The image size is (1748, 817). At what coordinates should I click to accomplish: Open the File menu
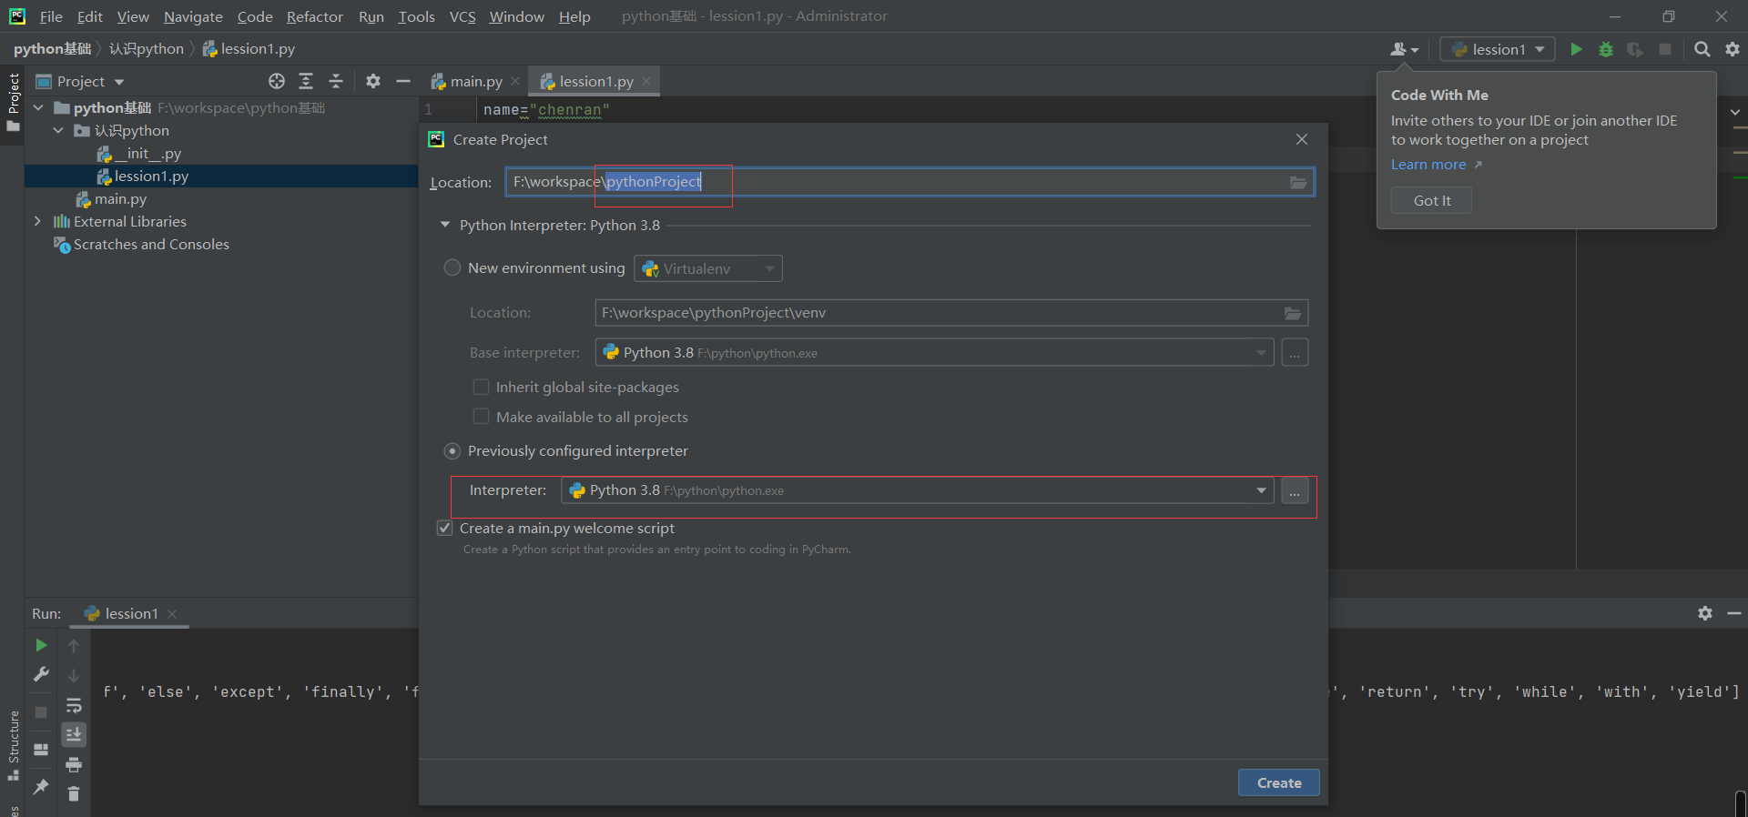(x=51, y=16)
